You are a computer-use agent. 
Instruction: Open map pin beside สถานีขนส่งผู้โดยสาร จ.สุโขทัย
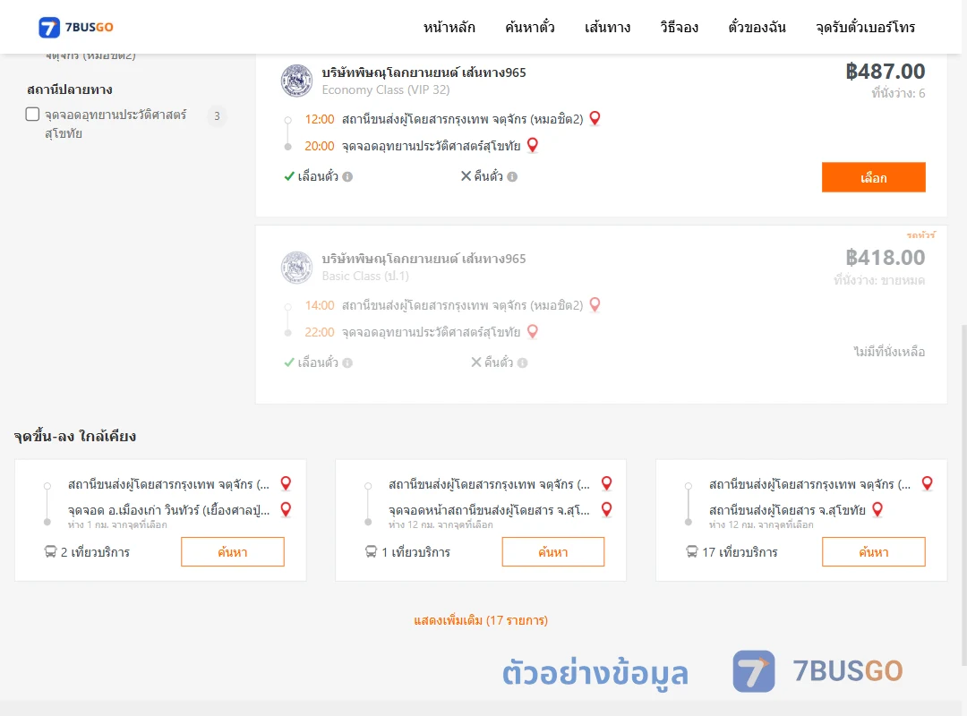tap(877, 508)
